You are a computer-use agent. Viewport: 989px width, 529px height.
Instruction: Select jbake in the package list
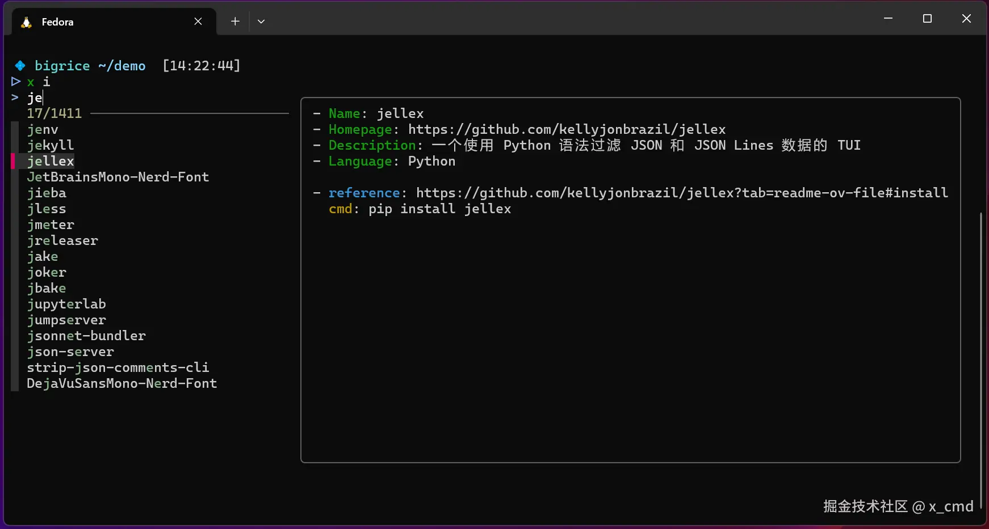coord(47,289)
